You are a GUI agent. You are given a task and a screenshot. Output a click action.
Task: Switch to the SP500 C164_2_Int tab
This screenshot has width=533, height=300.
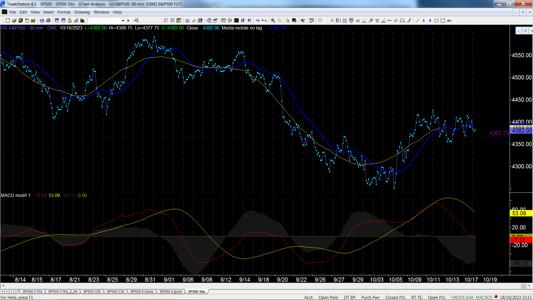pyautogui.click(x=63, y=291)
